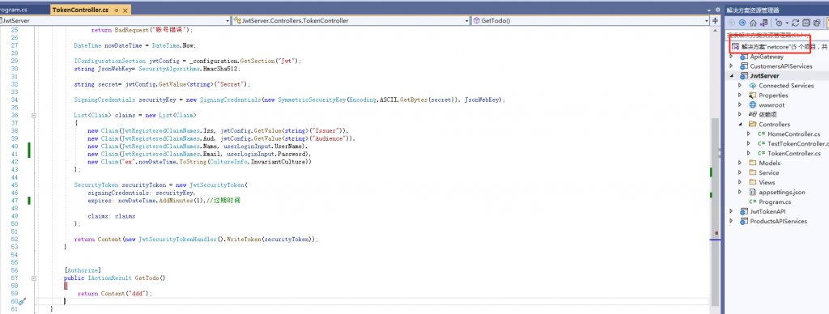Switch views with the Visual Studio solution icon
This screenshot has height=314, width=829.
pos(763,23)
